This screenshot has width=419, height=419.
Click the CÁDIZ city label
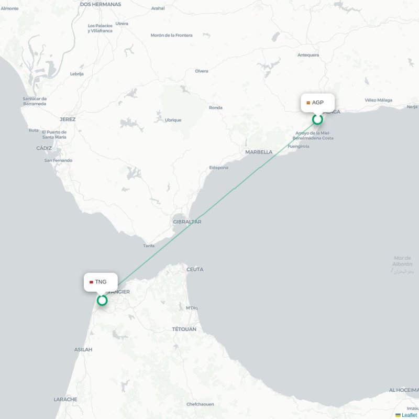point(44,148)
